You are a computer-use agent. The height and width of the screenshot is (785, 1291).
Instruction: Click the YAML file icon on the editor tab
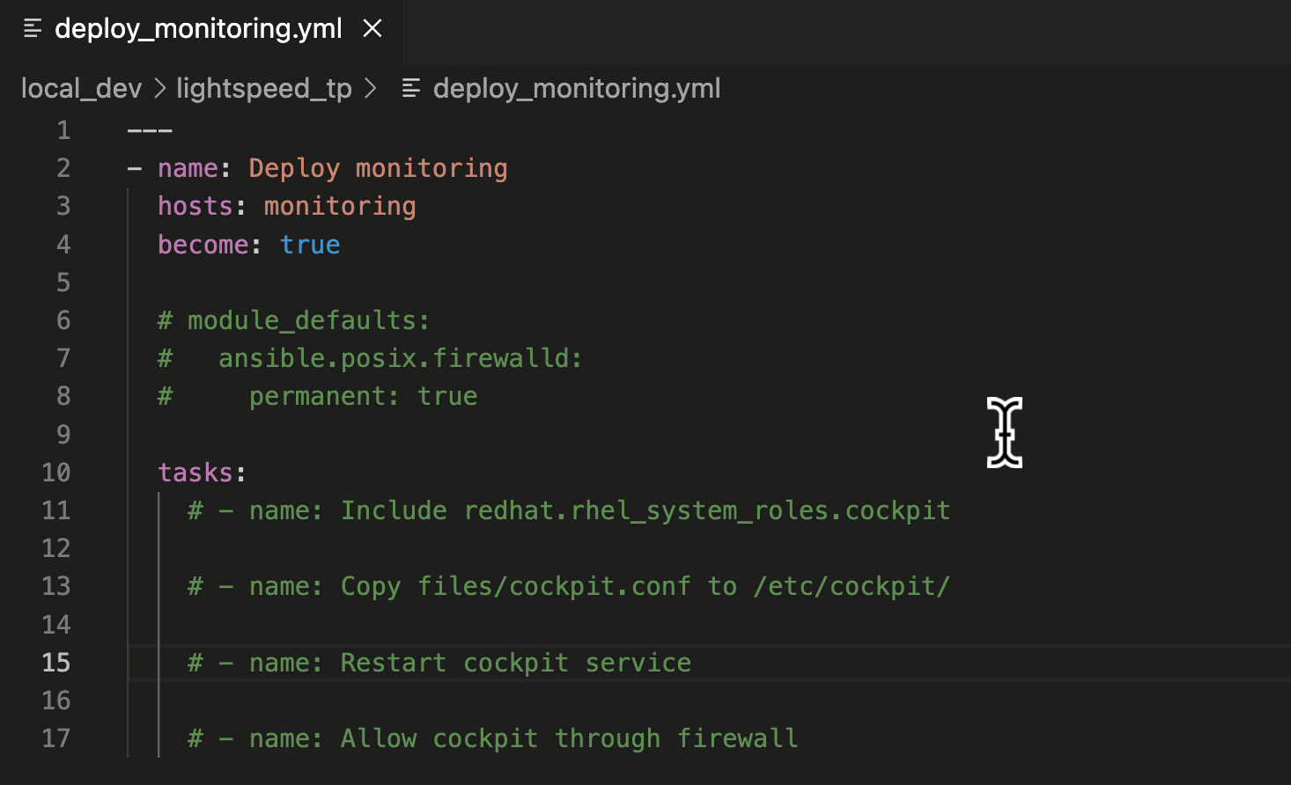[x=33, y=27]
